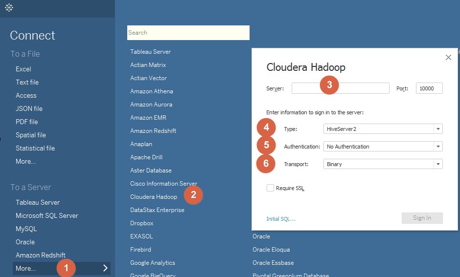Choose Aster Database connector
Viewport: 460px width, 277px height.
click(x=151, y=170)
